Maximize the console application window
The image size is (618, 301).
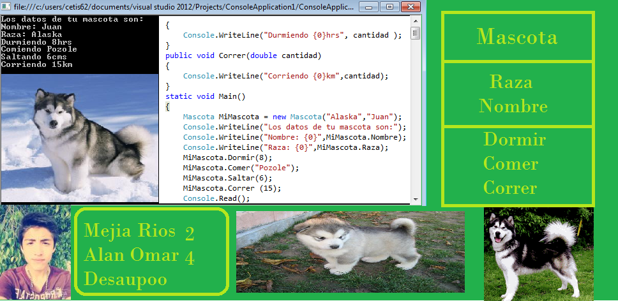tap(390, 6)
